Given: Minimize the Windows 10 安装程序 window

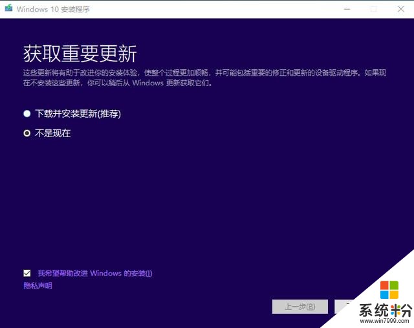Looking at the screenshot, I should (x=347, y=9).
